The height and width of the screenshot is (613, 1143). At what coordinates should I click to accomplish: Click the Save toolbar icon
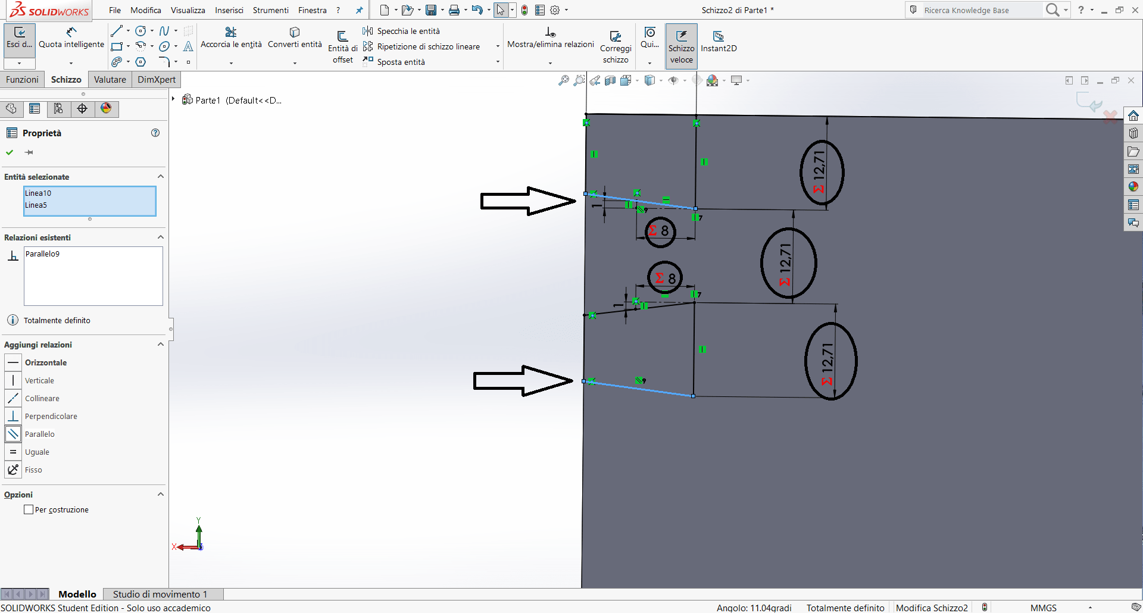click(431, 10)
